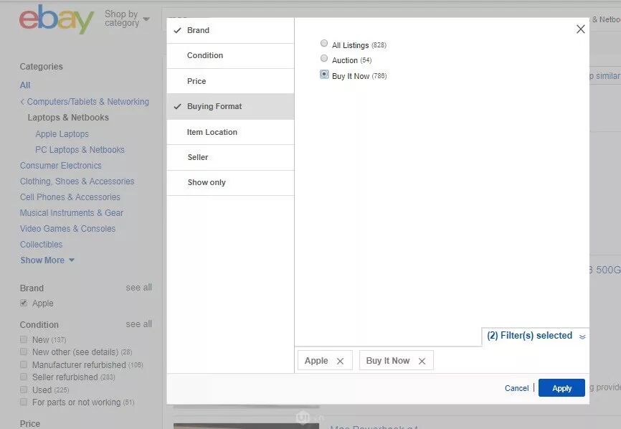Check For parts or not working checkbox
Image resolution: width=621 pixels, height=429 pixels.
(x=24, y=402)
